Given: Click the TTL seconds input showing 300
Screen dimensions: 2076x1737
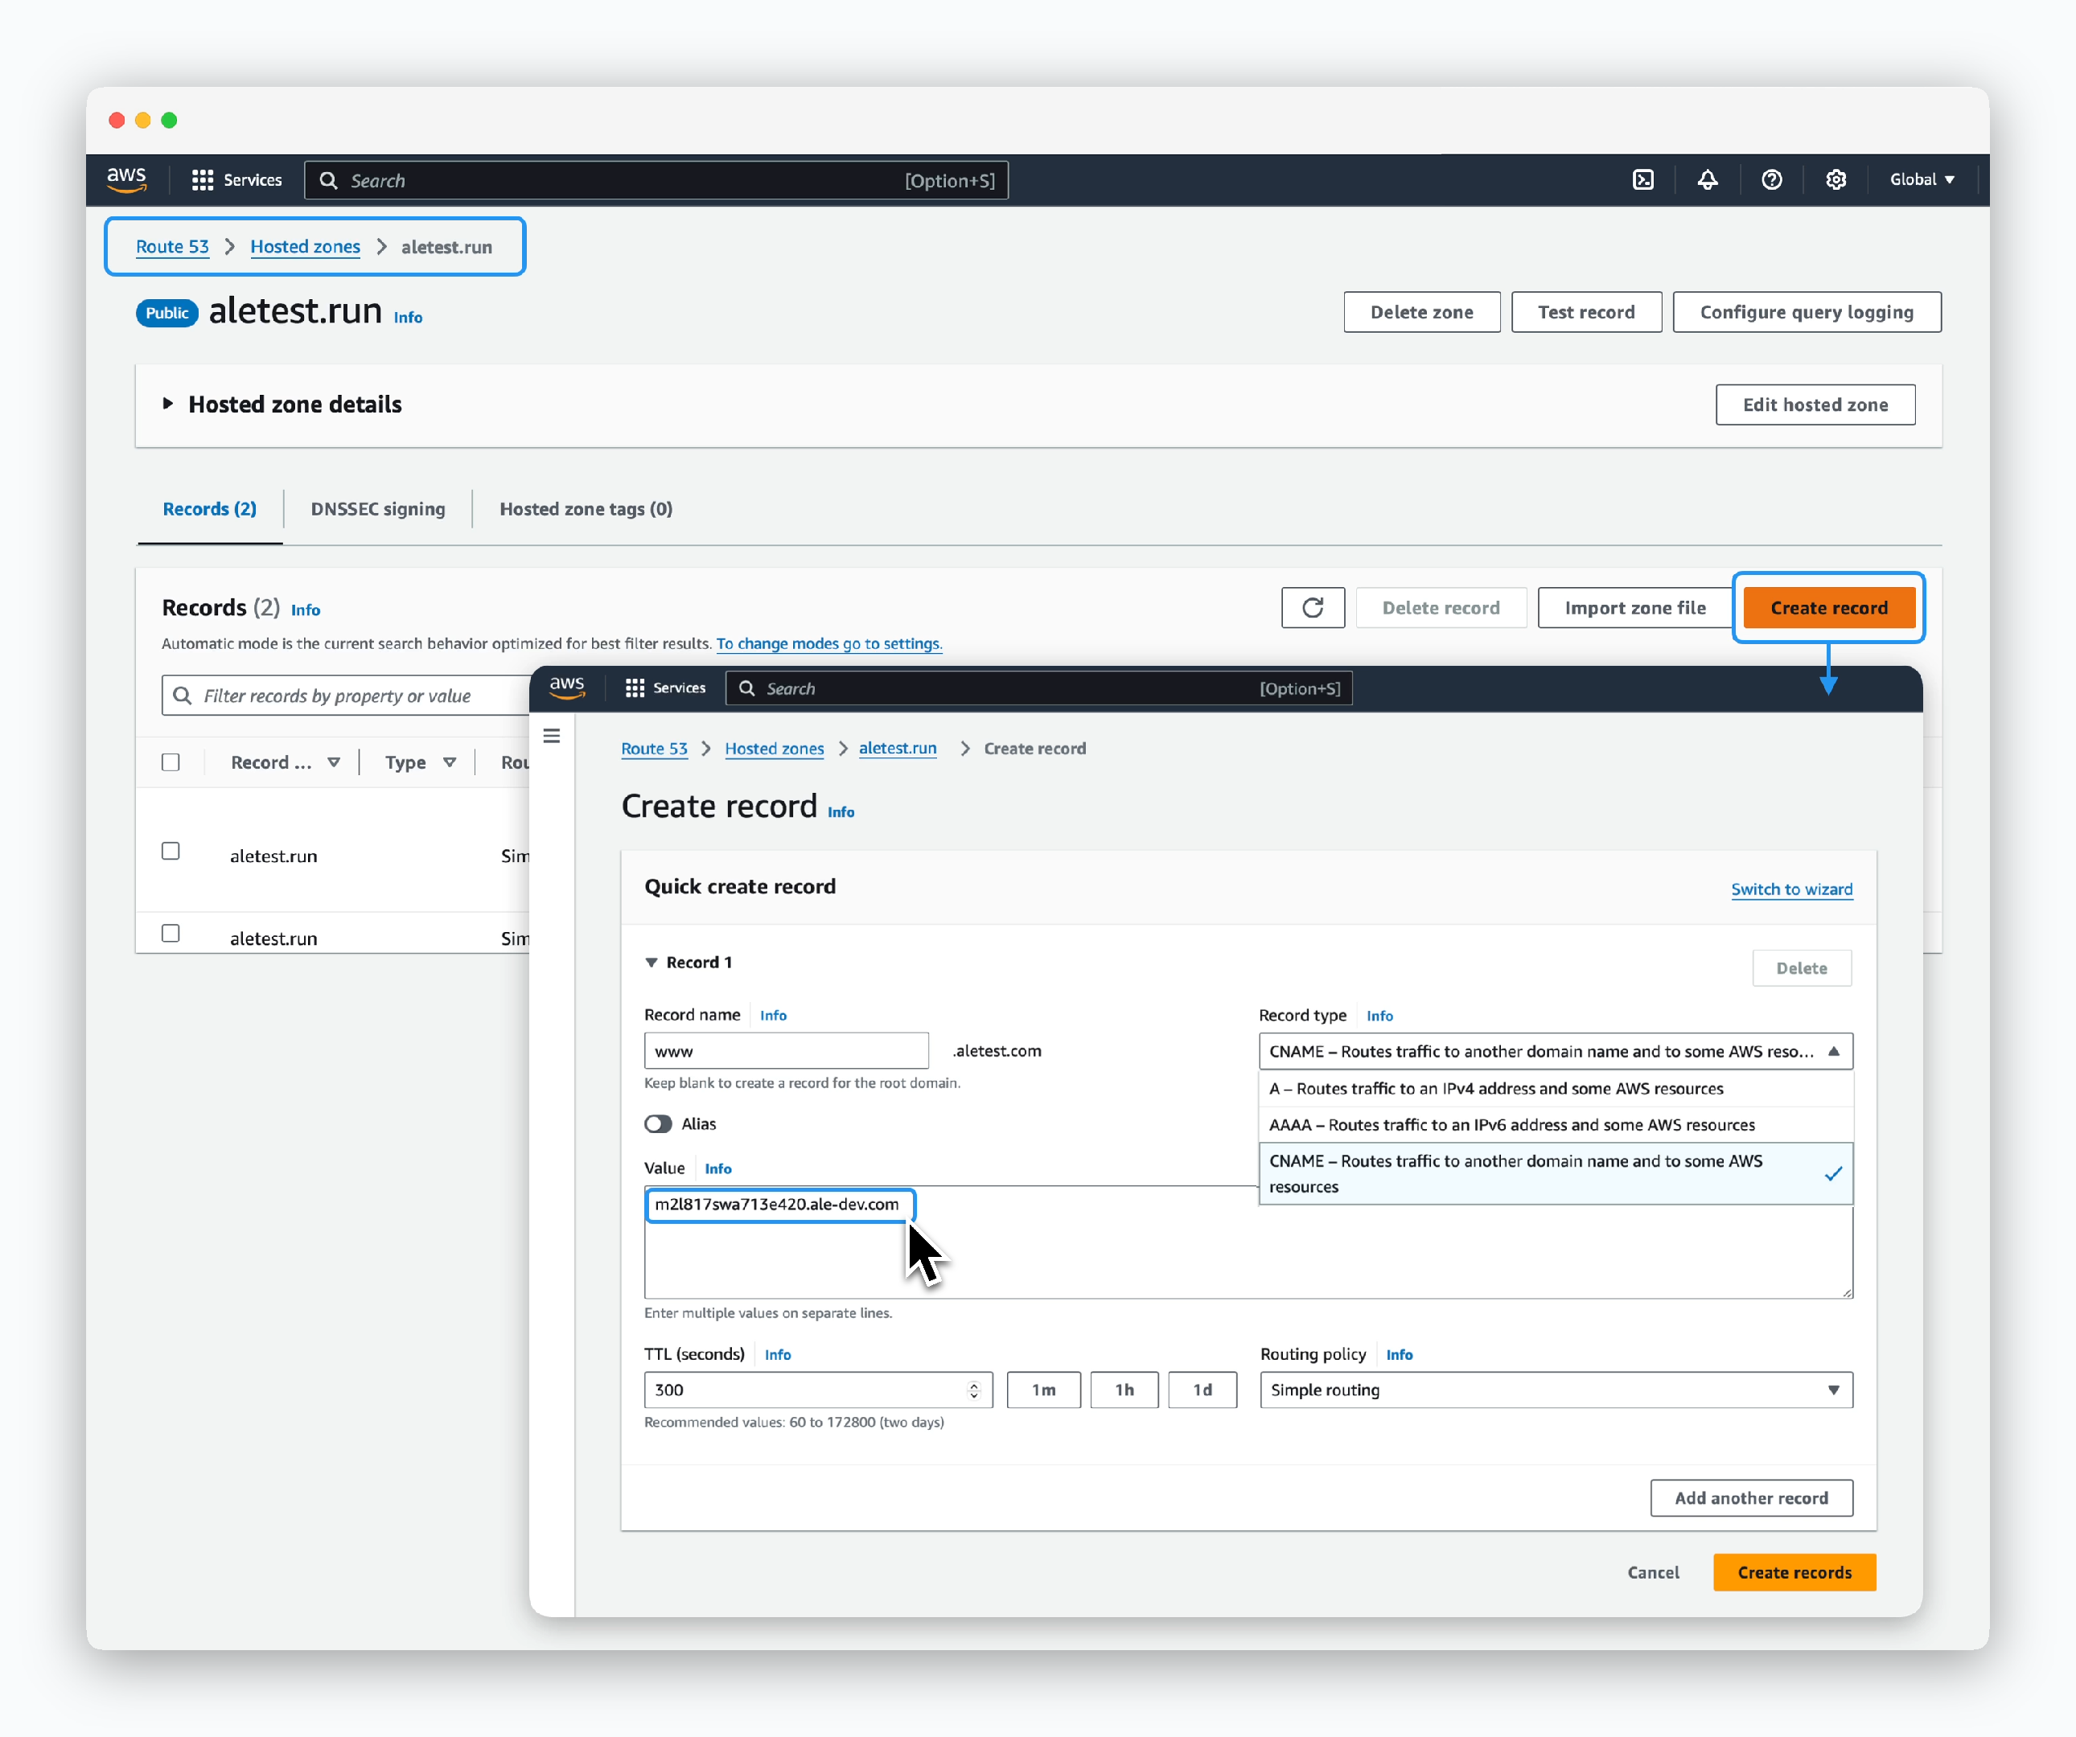Looking at the screenshot, I should click(x=817, y=1390).
